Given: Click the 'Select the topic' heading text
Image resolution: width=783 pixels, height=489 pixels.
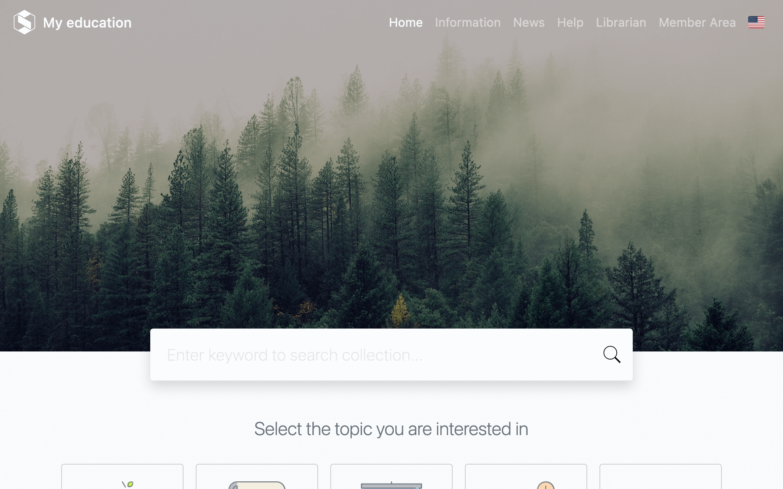Looking at the screenshot, I should [391, 429].
